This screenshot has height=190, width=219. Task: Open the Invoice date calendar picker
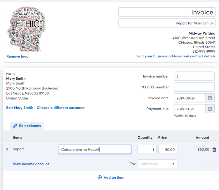click(x=210, y=98)
